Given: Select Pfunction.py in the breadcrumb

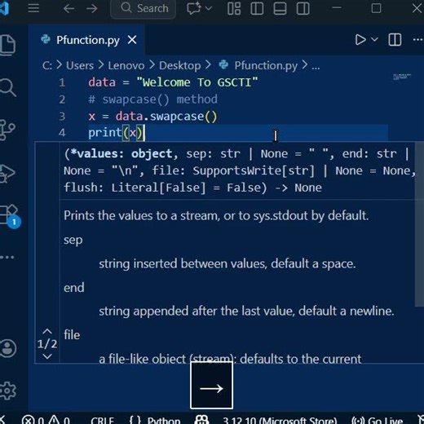Looking at the screenshot, I should click(266, 65).
